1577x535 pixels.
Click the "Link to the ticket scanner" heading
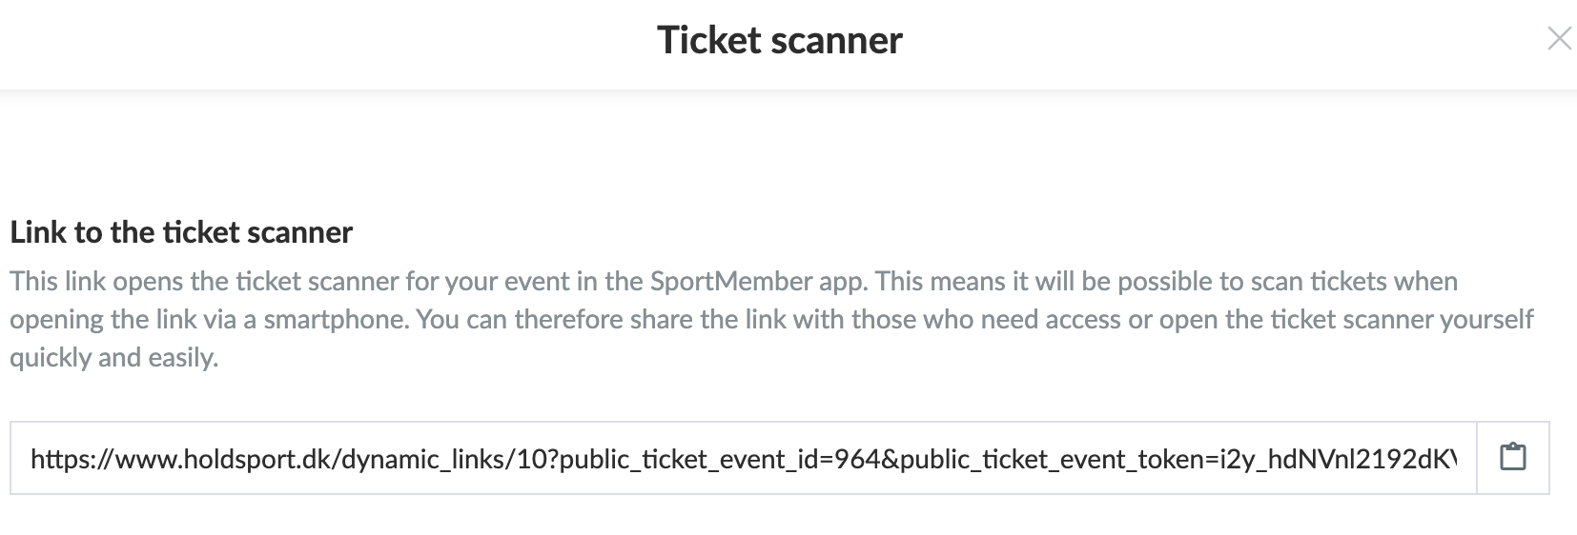pyautogui.click(x=181, y=231)
